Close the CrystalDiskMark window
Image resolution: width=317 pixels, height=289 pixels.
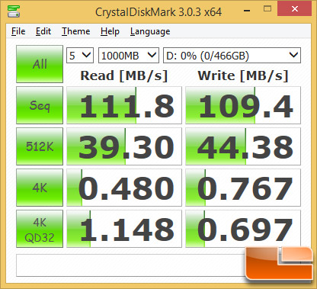295,9
